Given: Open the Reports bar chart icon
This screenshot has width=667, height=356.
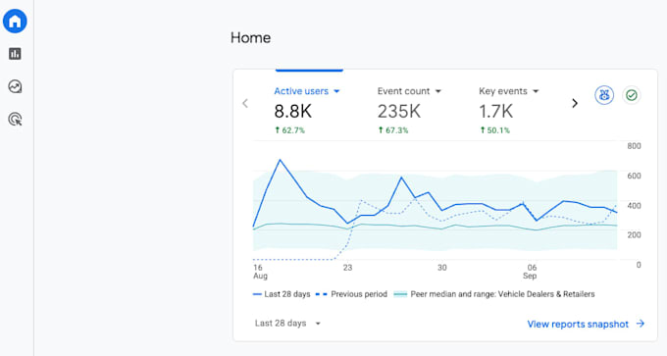Looking at the screenshot, I should [15, 54].
